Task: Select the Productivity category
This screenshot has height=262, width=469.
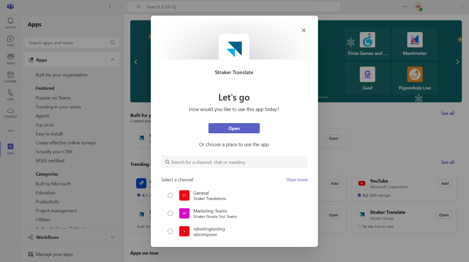Action: click(48, 202)
